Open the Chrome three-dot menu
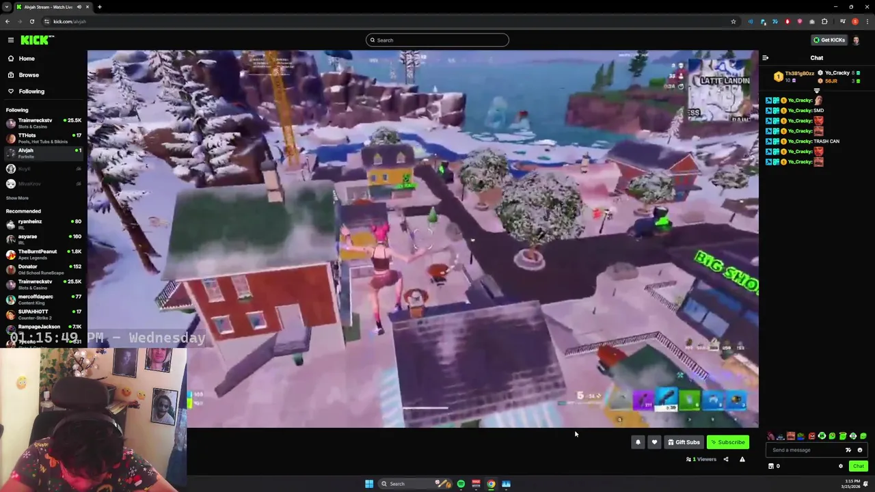 coord(867,21)
